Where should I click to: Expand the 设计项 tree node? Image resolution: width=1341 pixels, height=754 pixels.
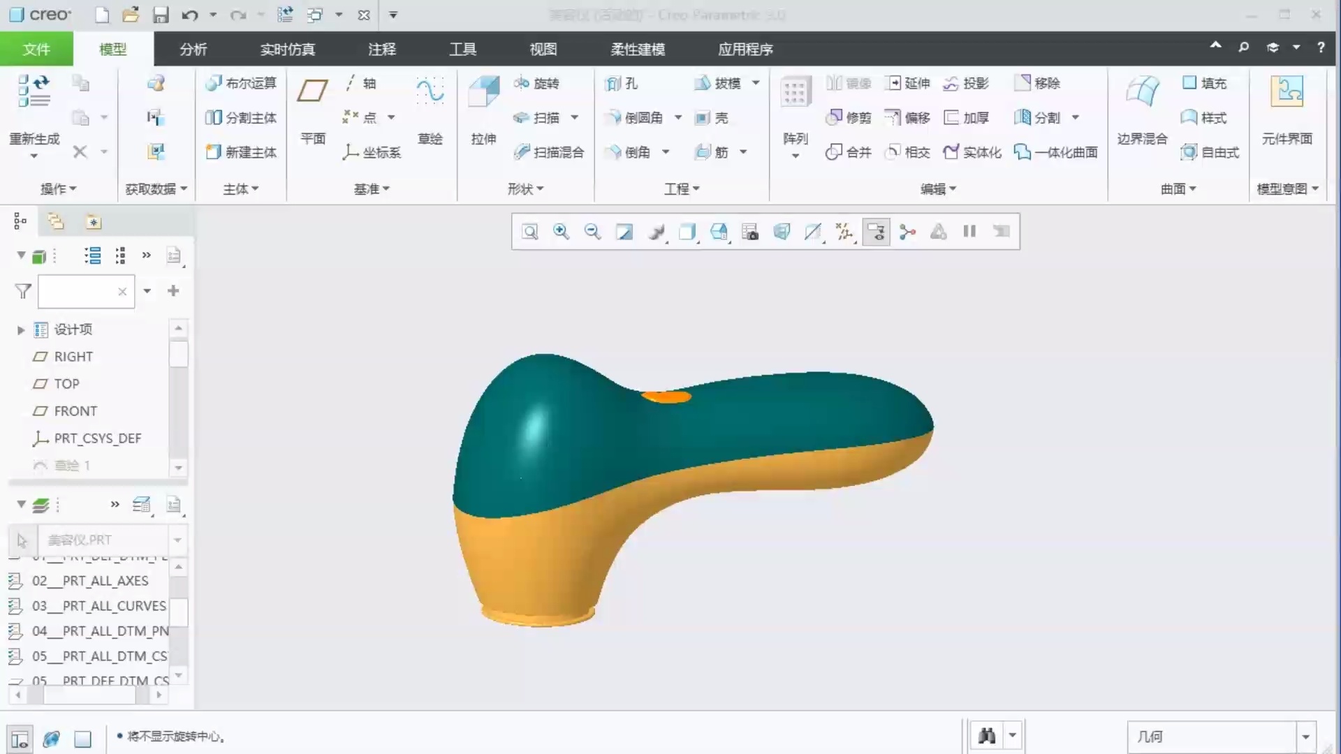tap(21, 330)
